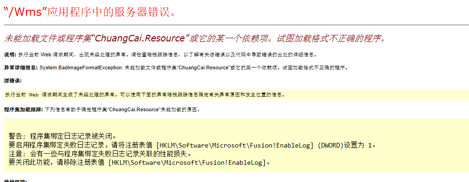Click the bold 源错误: label
The image size is (469, 182).
[13, 81]
